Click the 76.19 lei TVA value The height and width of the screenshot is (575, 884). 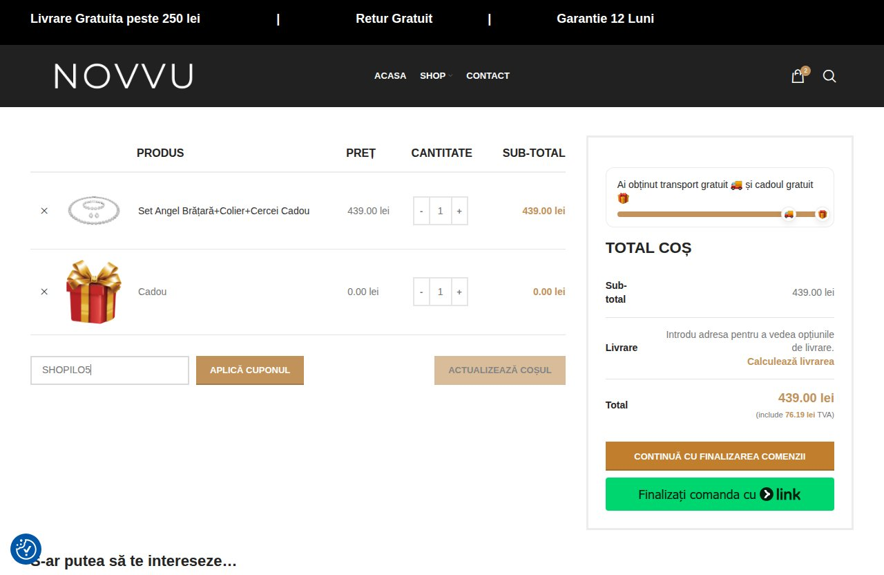[x=800, y=415]
